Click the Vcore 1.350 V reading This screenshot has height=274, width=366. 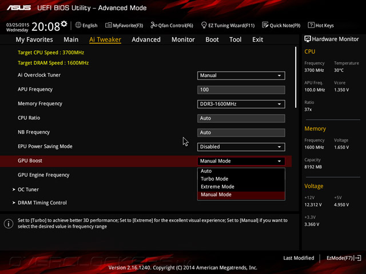tap(341, 90)
